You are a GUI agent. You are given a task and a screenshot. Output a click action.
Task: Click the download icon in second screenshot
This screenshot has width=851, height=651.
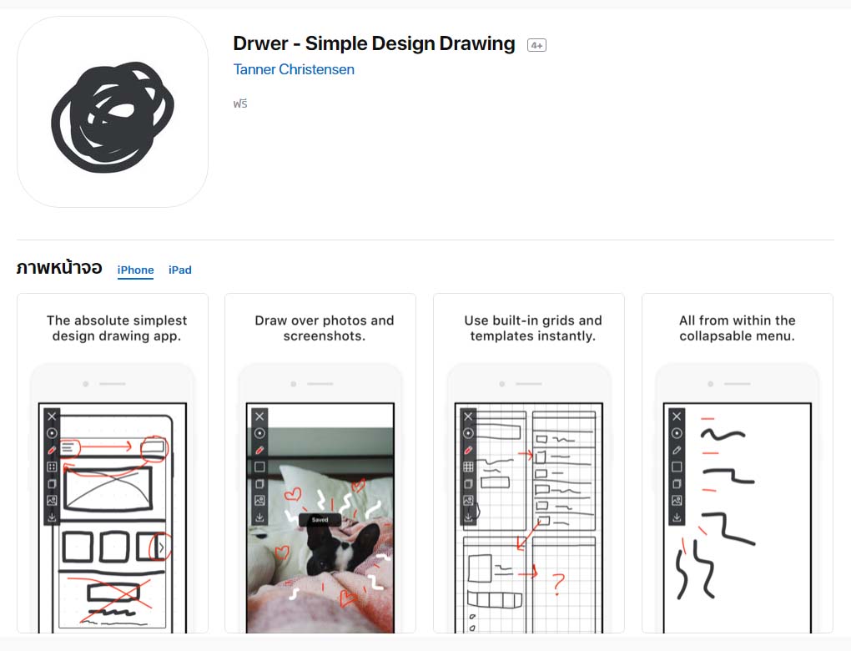(259, 517)
